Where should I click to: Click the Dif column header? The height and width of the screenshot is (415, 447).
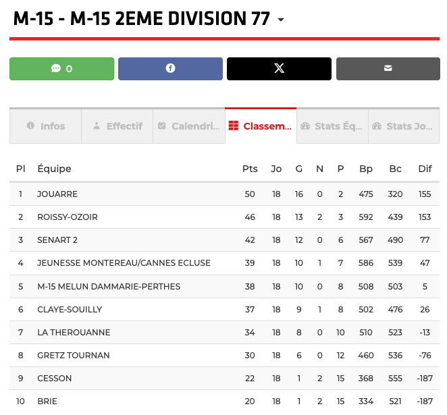pyautogui.click(x=425, y=169)
